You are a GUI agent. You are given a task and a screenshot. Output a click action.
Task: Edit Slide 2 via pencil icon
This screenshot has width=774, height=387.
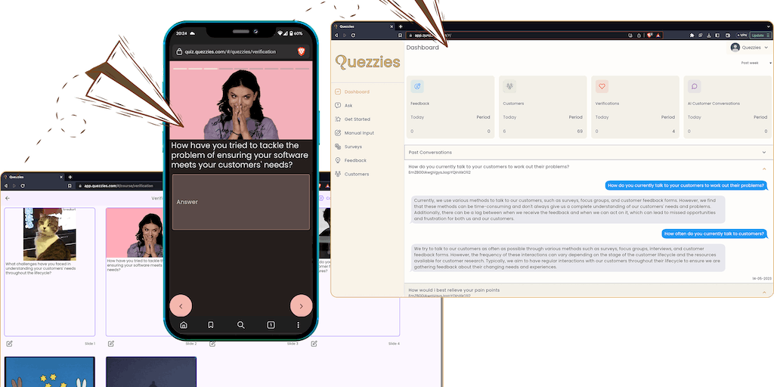pos(110,344)
